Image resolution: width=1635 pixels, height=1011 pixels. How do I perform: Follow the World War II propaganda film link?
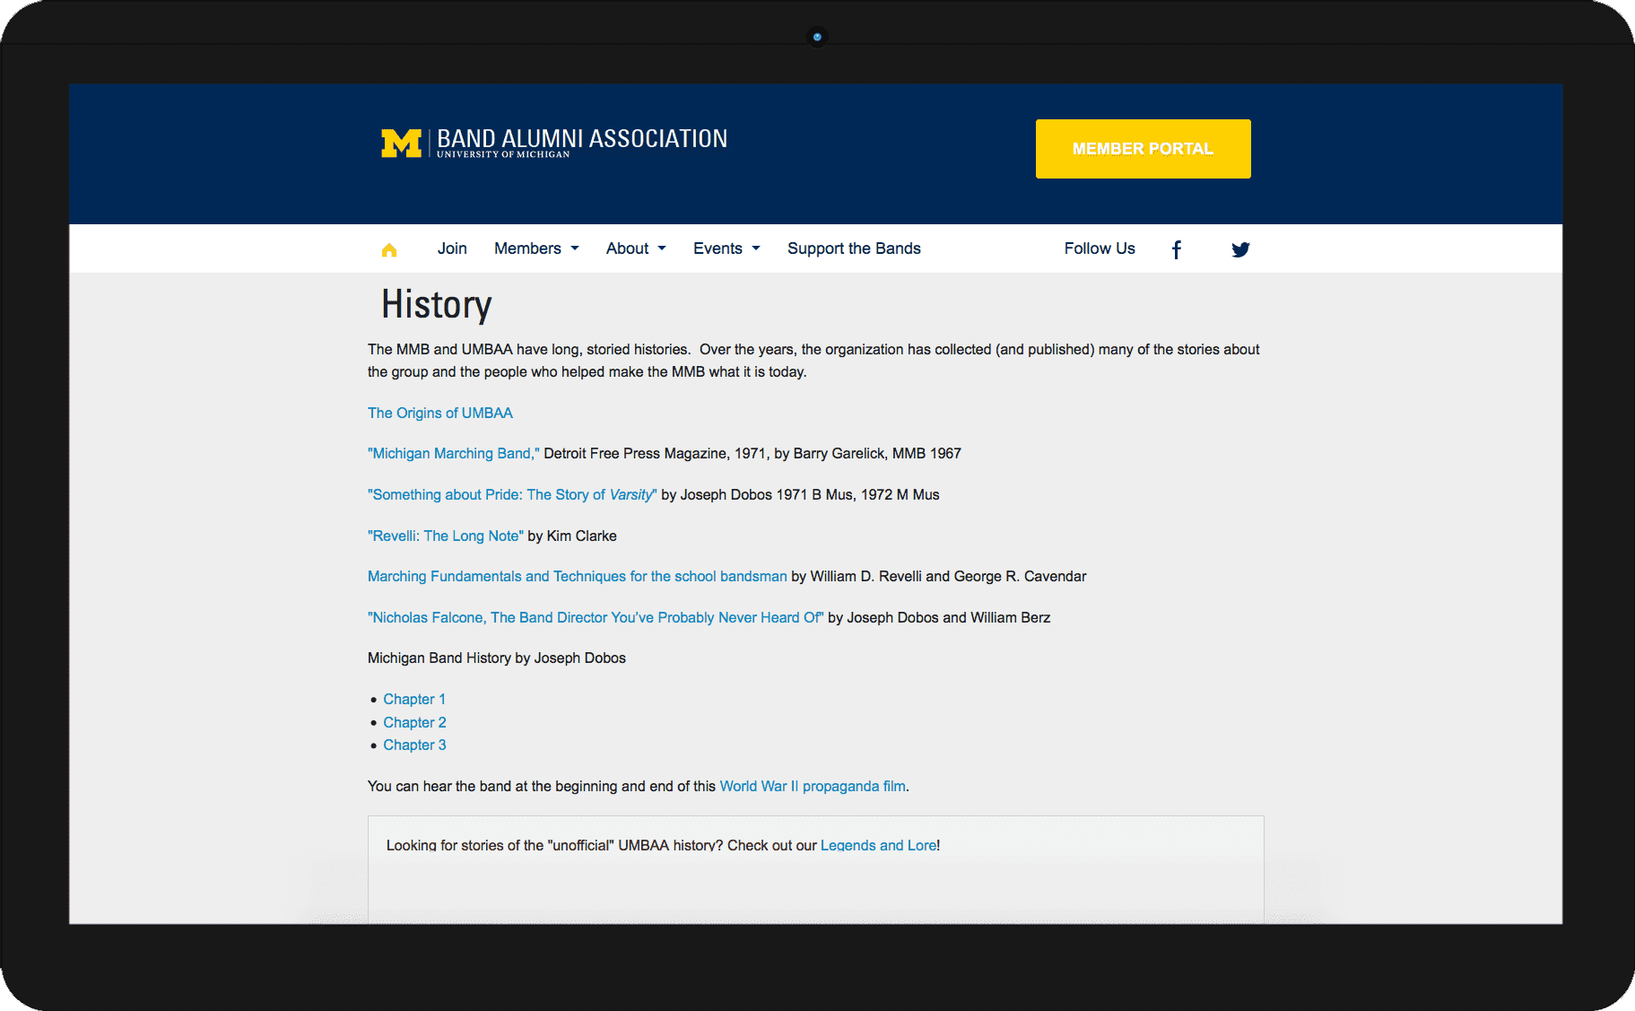click(813, 787)
